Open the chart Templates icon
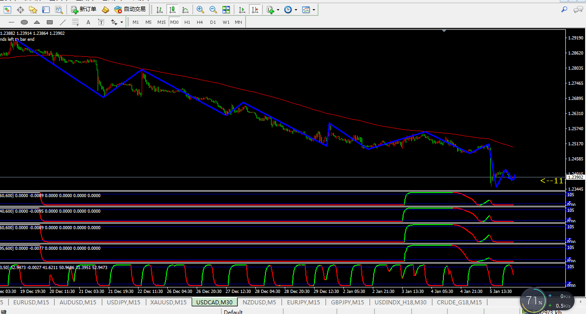 pyautogui.click(x=306, y=10)
